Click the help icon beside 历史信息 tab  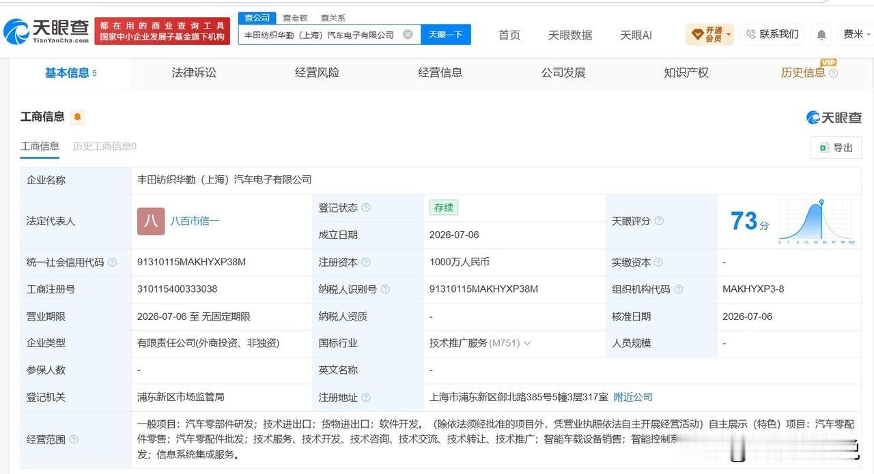pos(833,73)
